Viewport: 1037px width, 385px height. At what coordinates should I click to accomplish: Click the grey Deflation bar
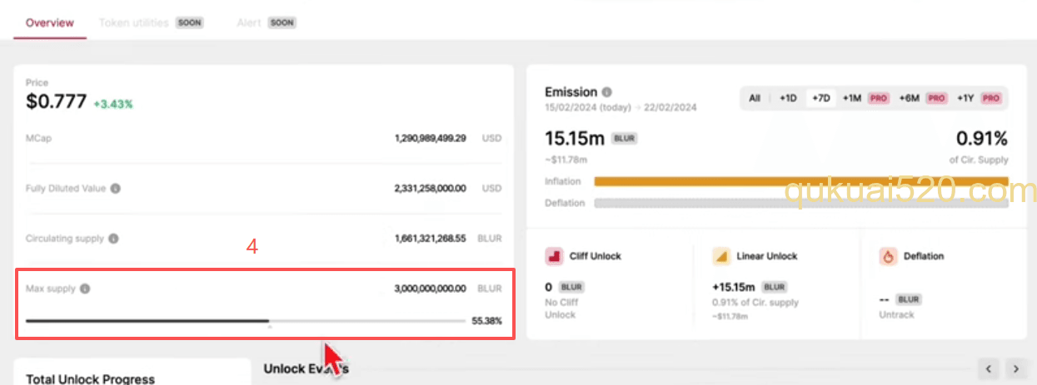point(801,203)
